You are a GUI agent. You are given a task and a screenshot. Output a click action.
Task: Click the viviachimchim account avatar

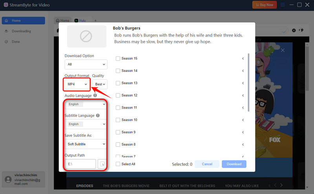(8, 179)
